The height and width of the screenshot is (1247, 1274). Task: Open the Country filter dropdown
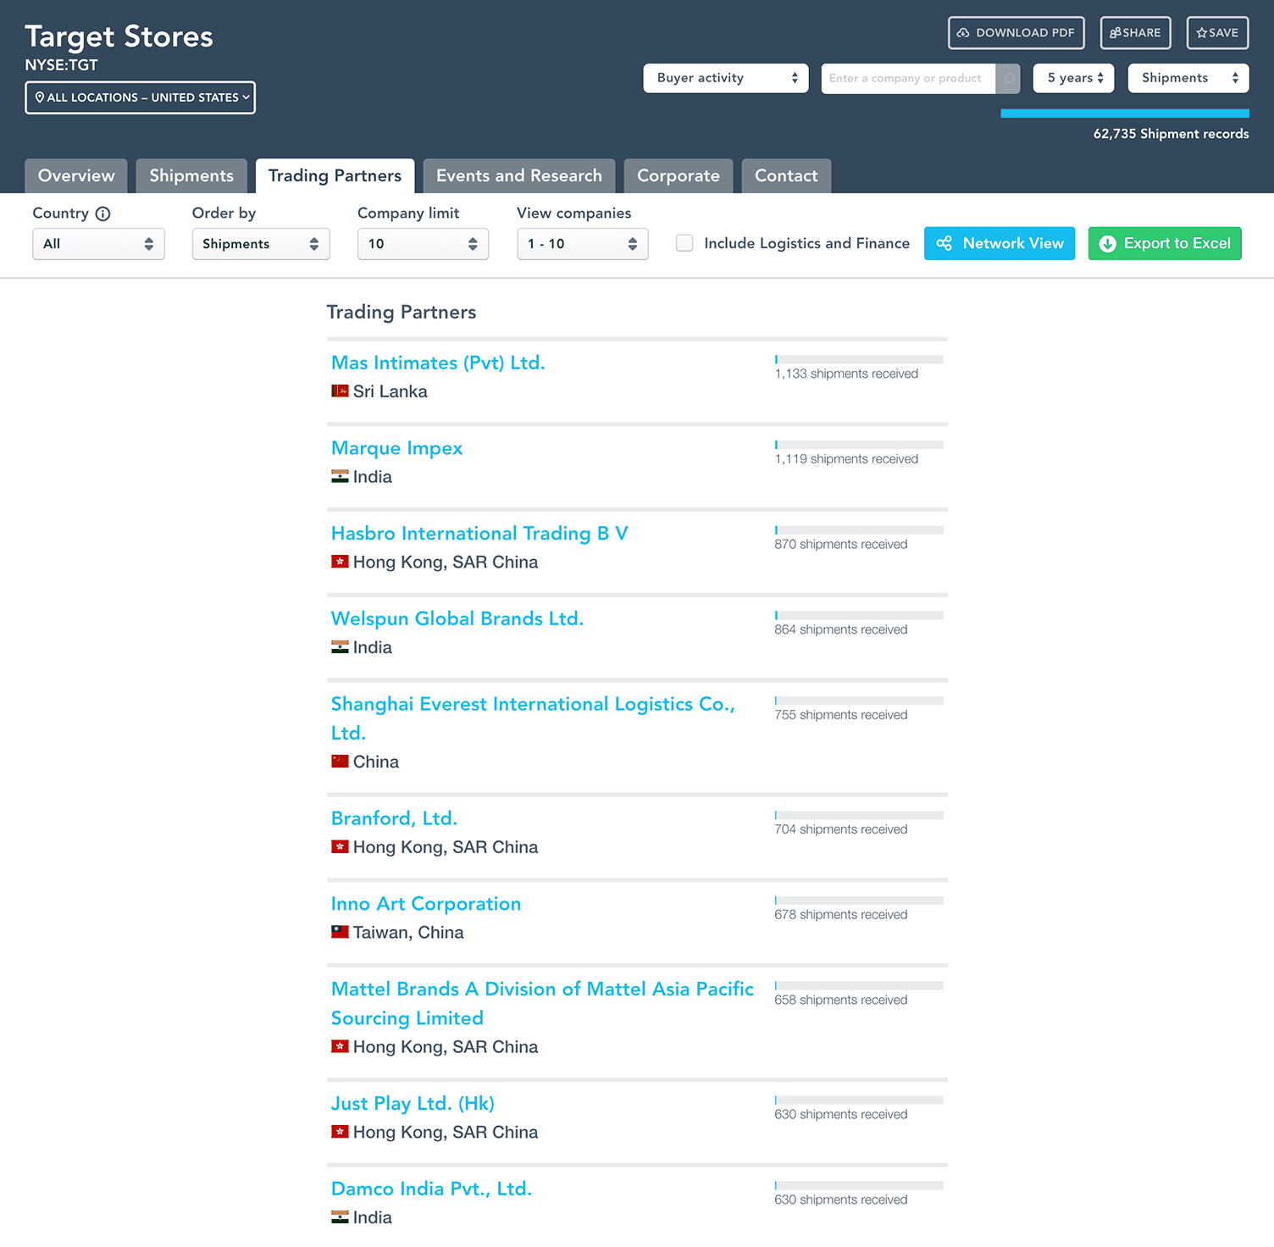pos(98,244)
